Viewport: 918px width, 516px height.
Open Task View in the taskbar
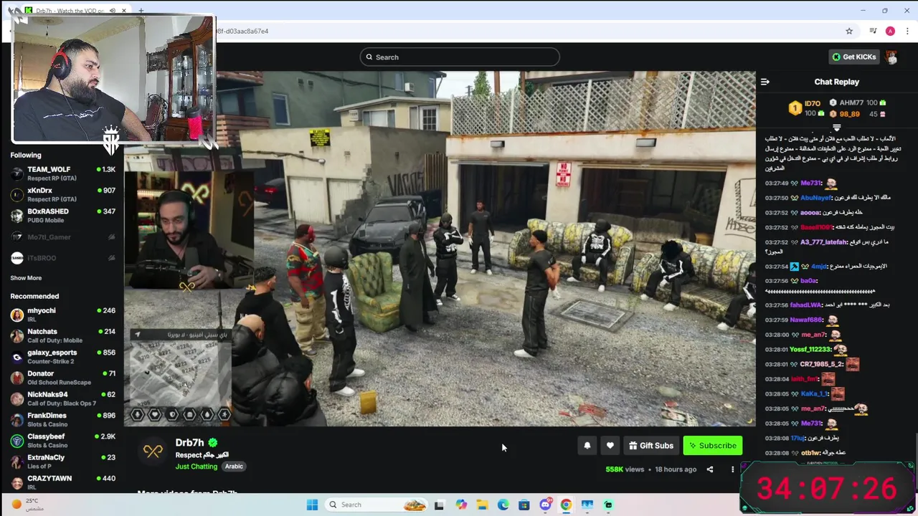[x=439, y=505]
